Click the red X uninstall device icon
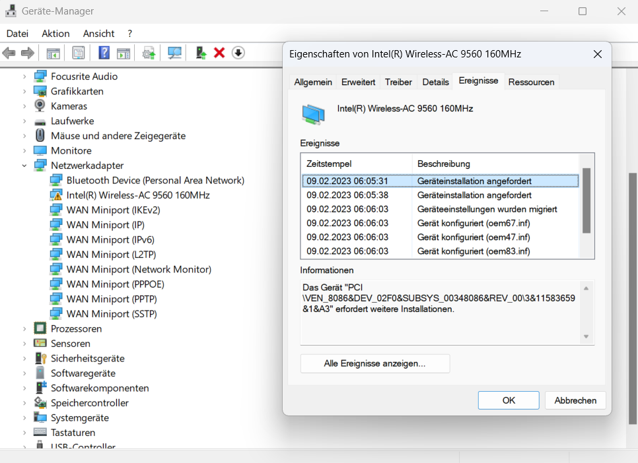 coord(219,53)
